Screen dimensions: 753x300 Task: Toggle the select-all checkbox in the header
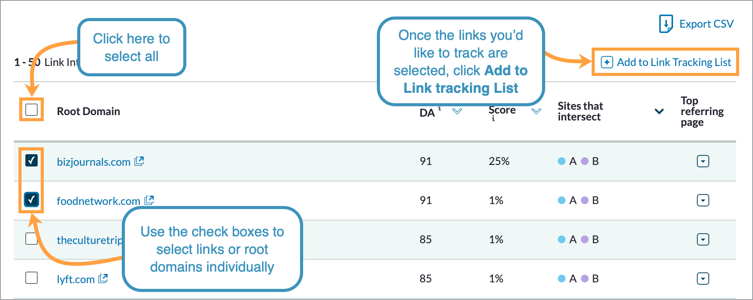coord(31,110)
